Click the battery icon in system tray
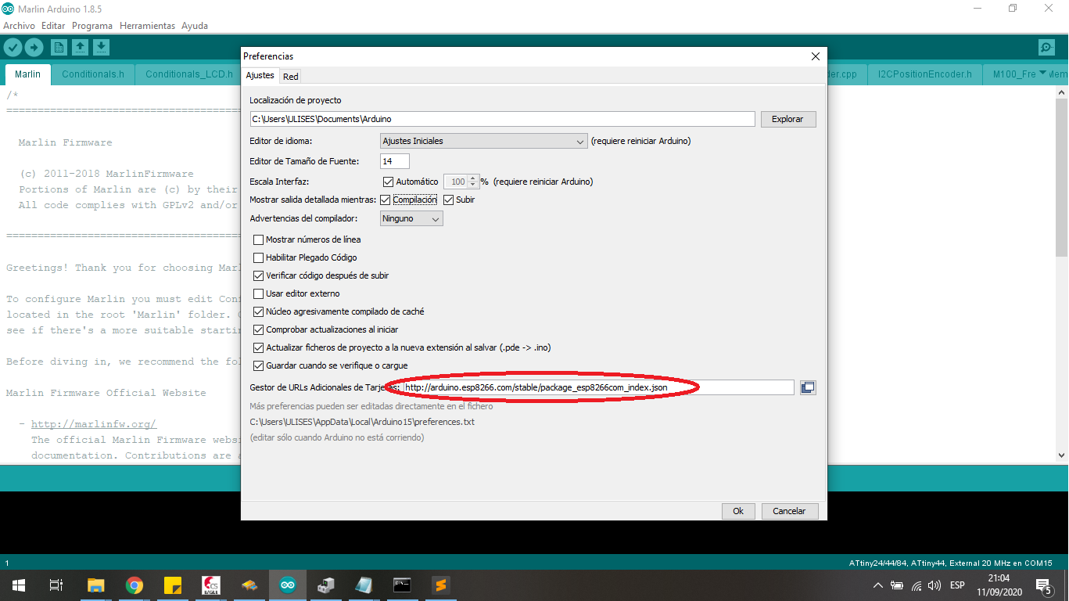This screenshot has width=1069, height=601. 897,585
